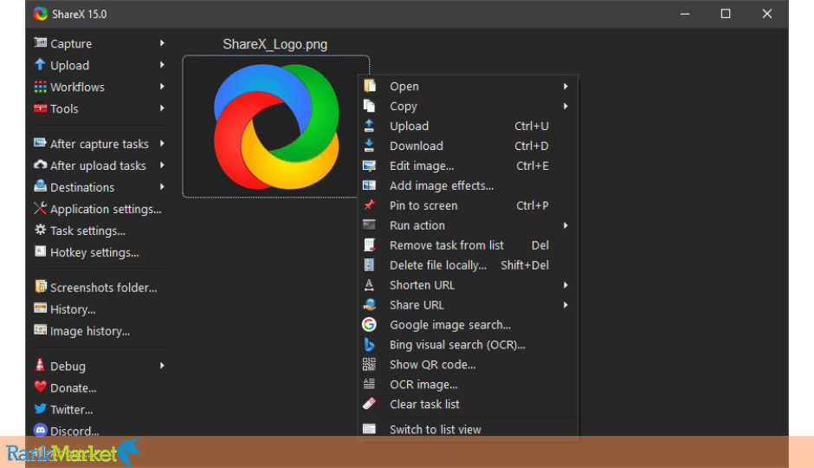Expand the Debug submenu arrow
The width and height of the screenshot is (814, 468).
pos(162,366)
